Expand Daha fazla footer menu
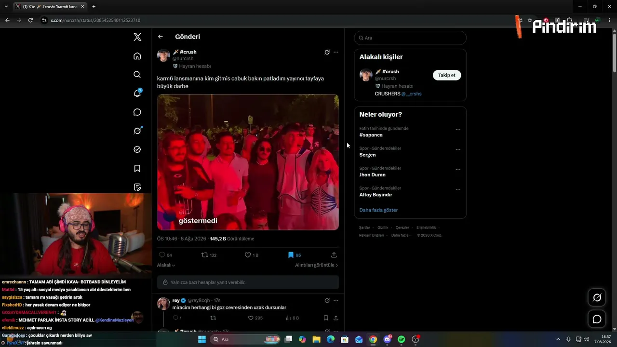This screenshot has width=617, height=347. [x=402, y=235]
